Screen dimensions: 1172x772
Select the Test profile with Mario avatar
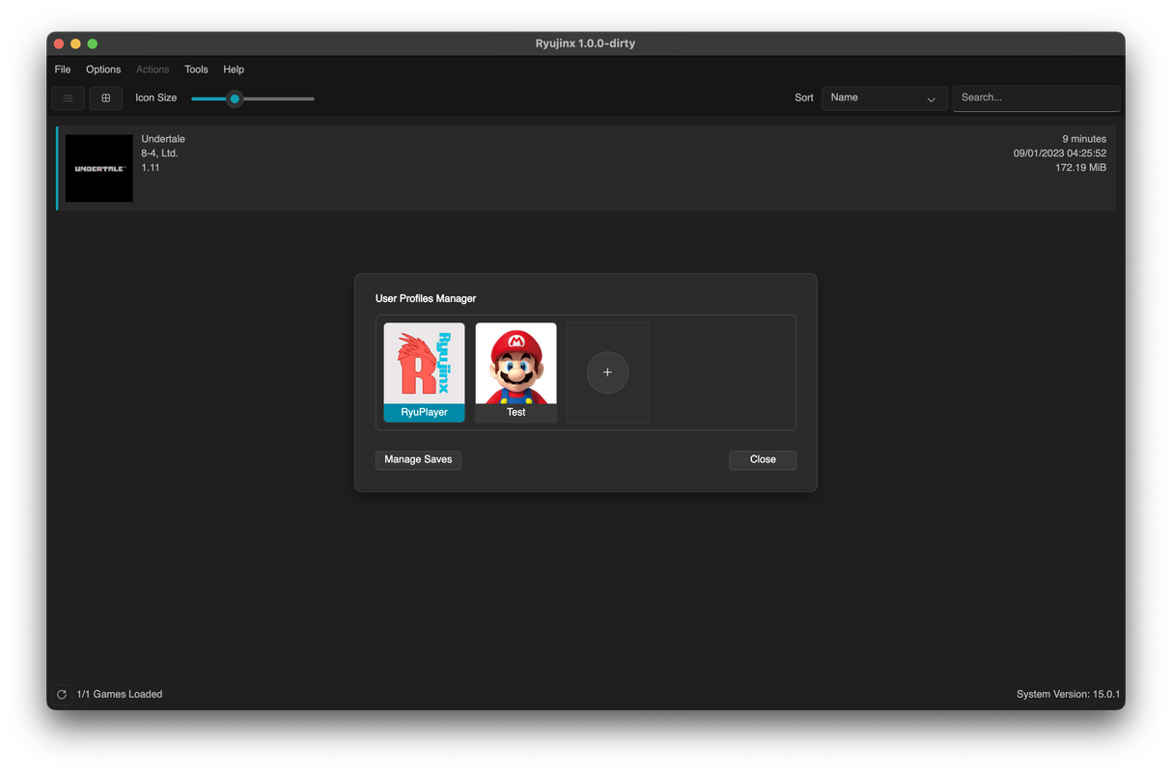(516, 363)
